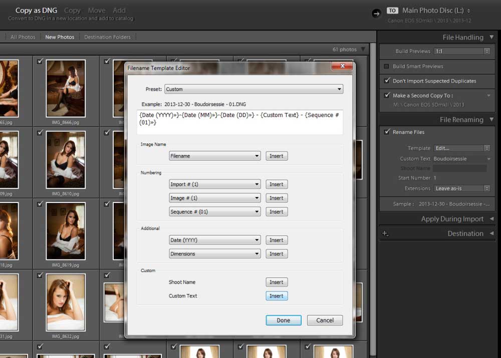Click the filename template token text field
The width and height of the screenshot is (501, 358).
(x=240, y=122)
